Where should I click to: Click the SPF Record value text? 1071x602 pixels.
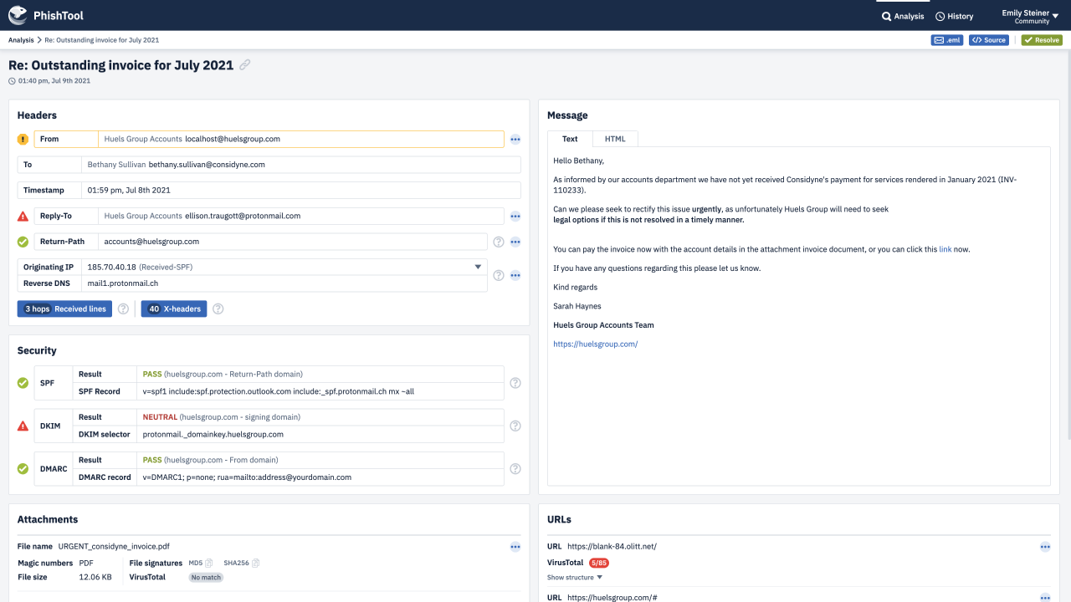(x=279, y=391)
